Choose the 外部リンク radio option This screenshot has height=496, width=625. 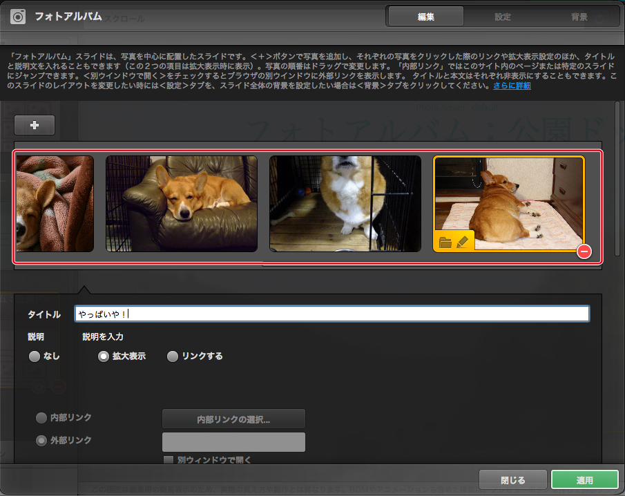(41, 441)
